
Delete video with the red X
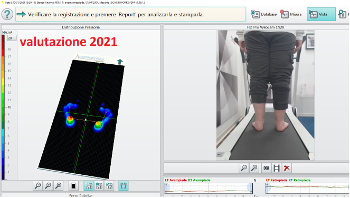(x=287, y=168)
